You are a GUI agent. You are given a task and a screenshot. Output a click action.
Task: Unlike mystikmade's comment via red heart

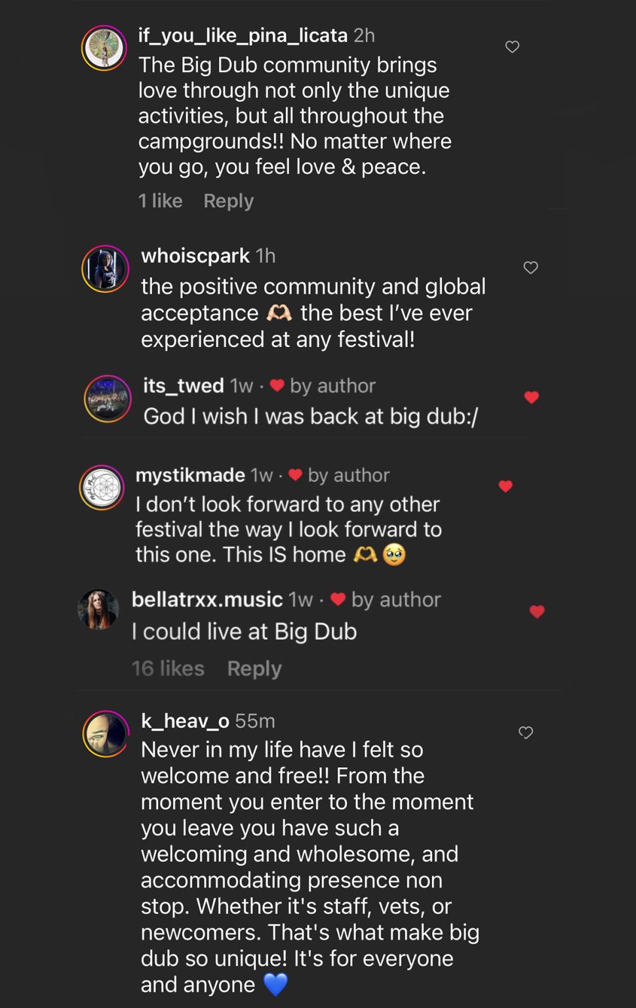505,486
